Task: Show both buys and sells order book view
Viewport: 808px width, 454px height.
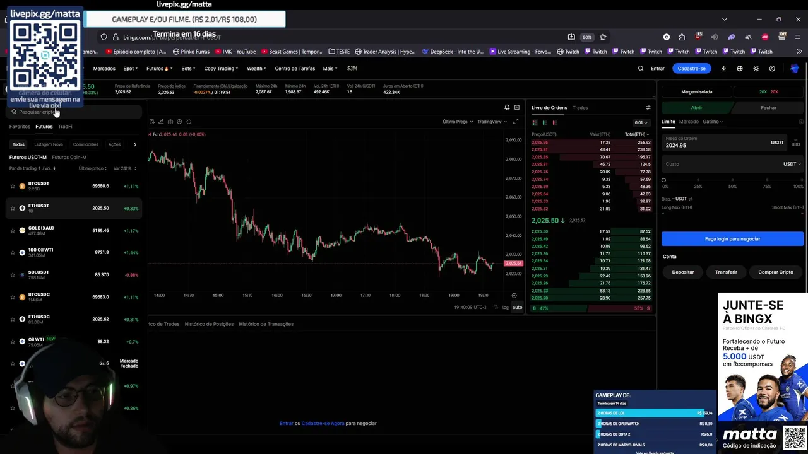Action: click(x=535, y=122)
